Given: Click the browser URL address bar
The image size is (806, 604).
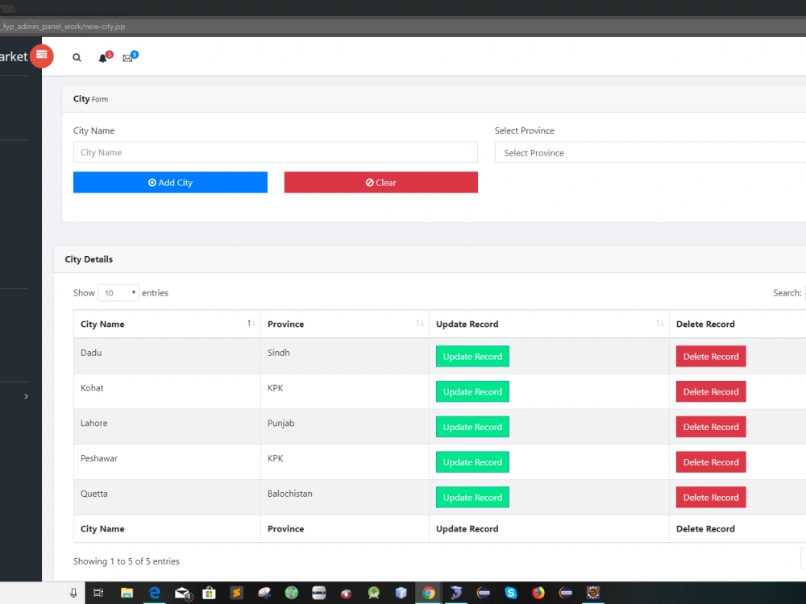Looking at the screenshot, I should (x=403, y=27).
